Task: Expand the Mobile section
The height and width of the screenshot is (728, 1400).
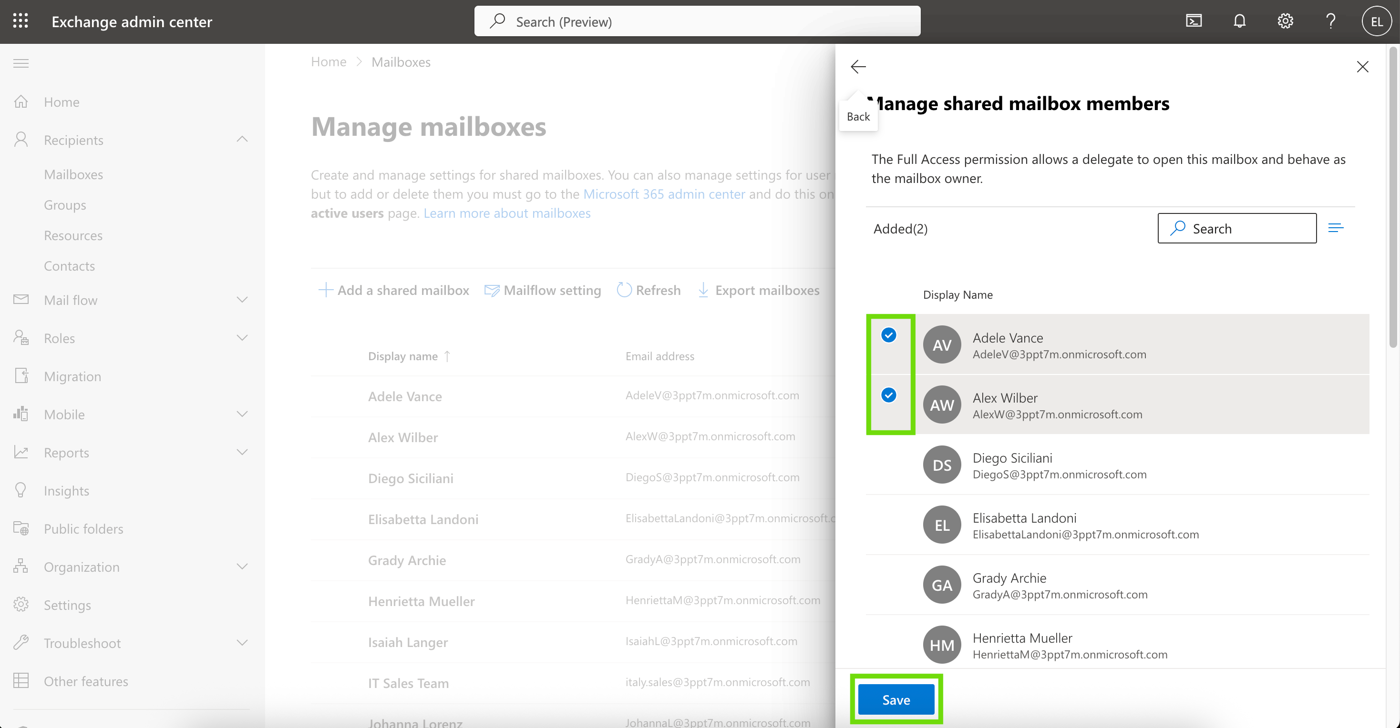Action: [242, 414]
